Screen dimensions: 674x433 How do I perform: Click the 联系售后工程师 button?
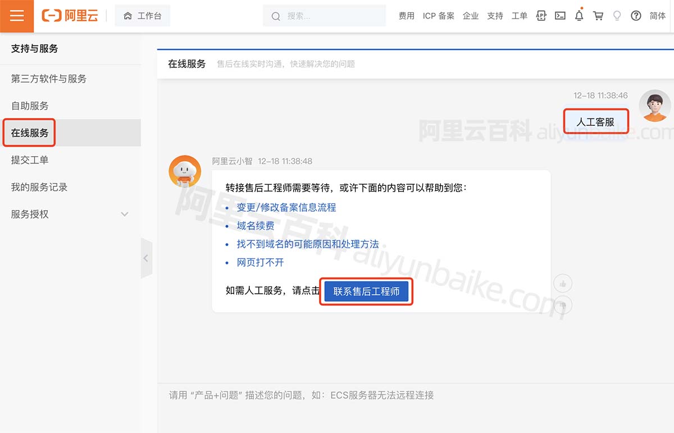pyautogui.click(x=367, y=291)
